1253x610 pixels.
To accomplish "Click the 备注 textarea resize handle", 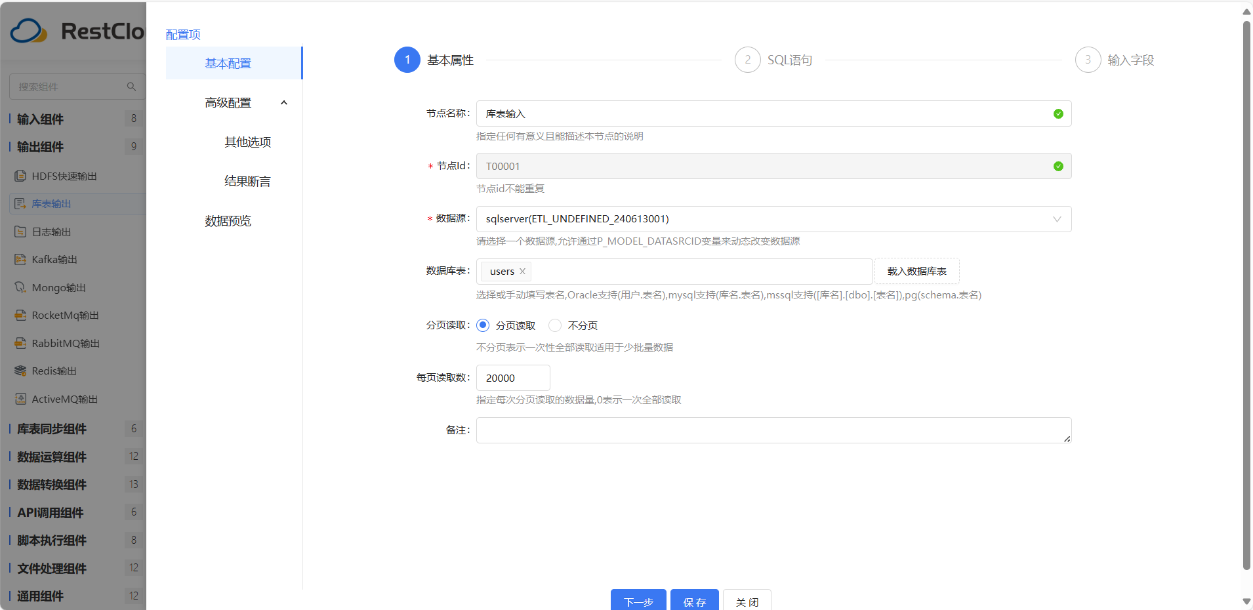I will [x=1067, y=439].
